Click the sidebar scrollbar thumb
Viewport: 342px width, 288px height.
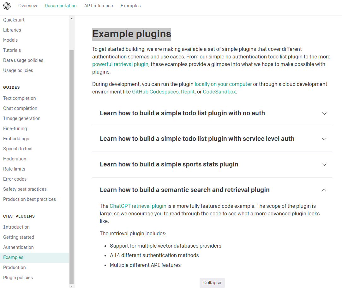pyautogui.click(x=72, y=167)
